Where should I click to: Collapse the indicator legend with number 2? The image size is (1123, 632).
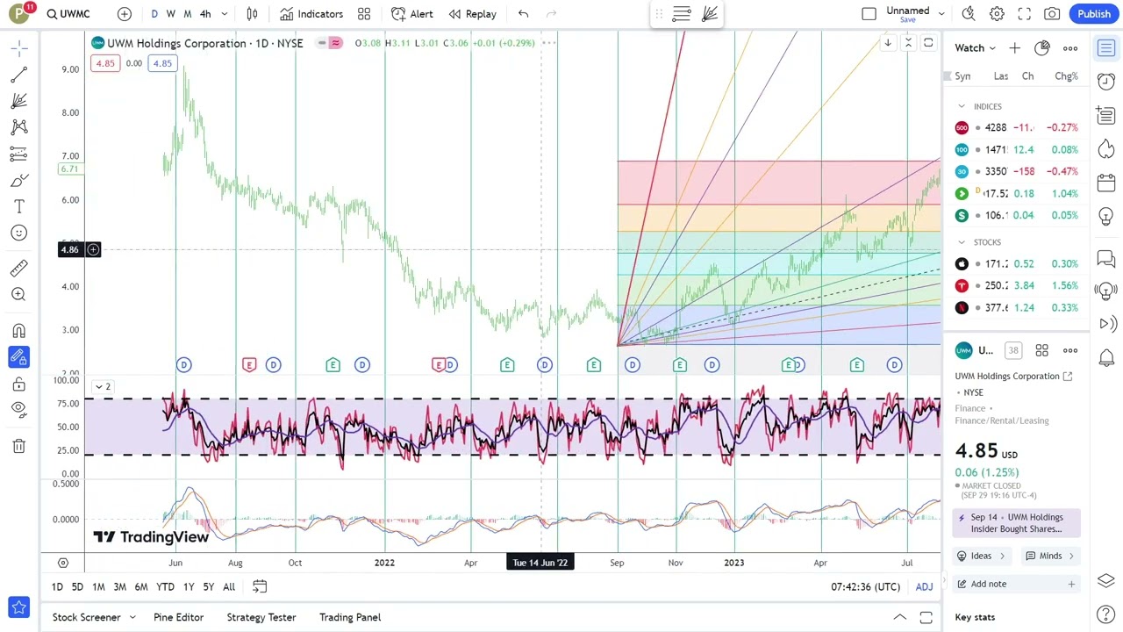tap(103, 387)
